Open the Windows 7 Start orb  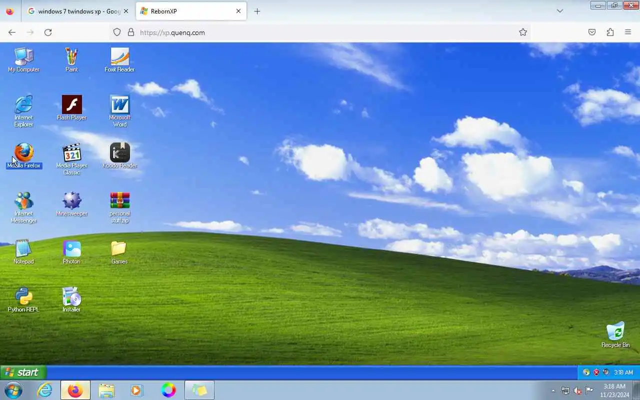[13, 390]
